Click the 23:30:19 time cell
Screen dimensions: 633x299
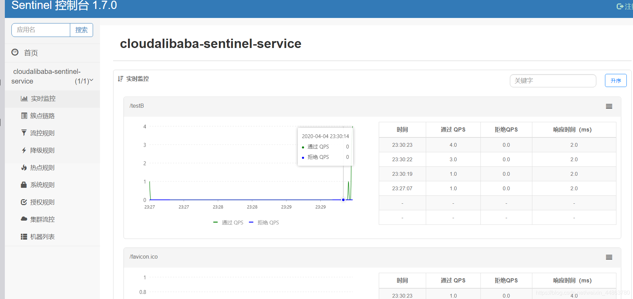coord(402,174)
